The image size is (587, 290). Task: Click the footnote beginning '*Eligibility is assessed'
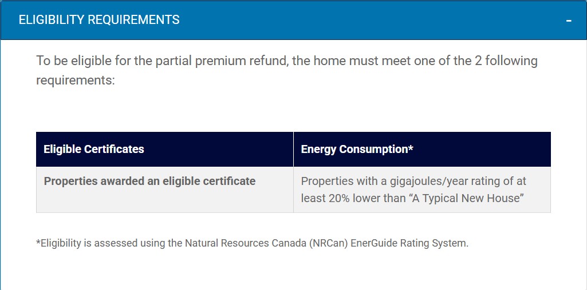click(253, 243)
